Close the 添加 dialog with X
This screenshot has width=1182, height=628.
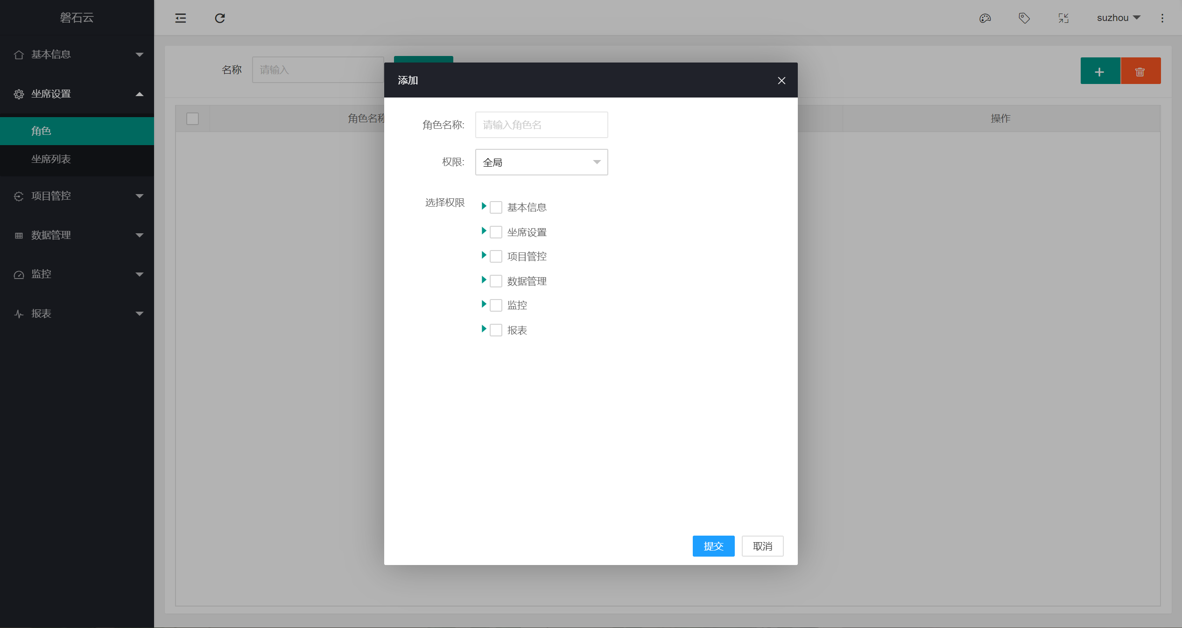coord(781,81)
